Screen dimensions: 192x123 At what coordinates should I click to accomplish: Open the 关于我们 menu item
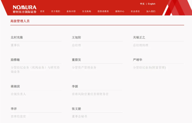tap(56, 11)
